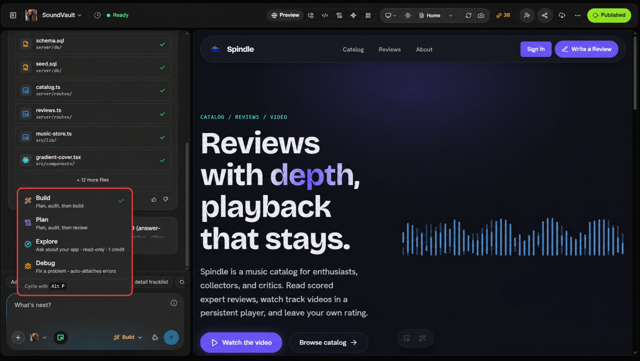Click the Published button
The image size is (640, 361).
pyautogui.click(x=609, y=15)
